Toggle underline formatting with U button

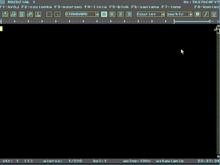click(214, 14)
